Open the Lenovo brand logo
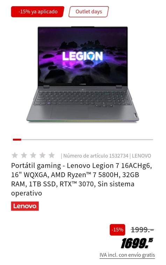This screenshot has height=265, width=166. click(25, 206)
